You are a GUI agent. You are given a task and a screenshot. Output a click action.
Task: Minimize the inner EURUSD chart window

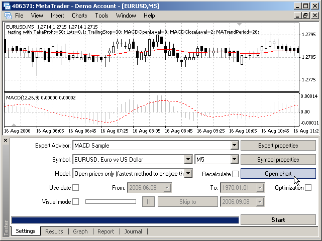(297, 16)
